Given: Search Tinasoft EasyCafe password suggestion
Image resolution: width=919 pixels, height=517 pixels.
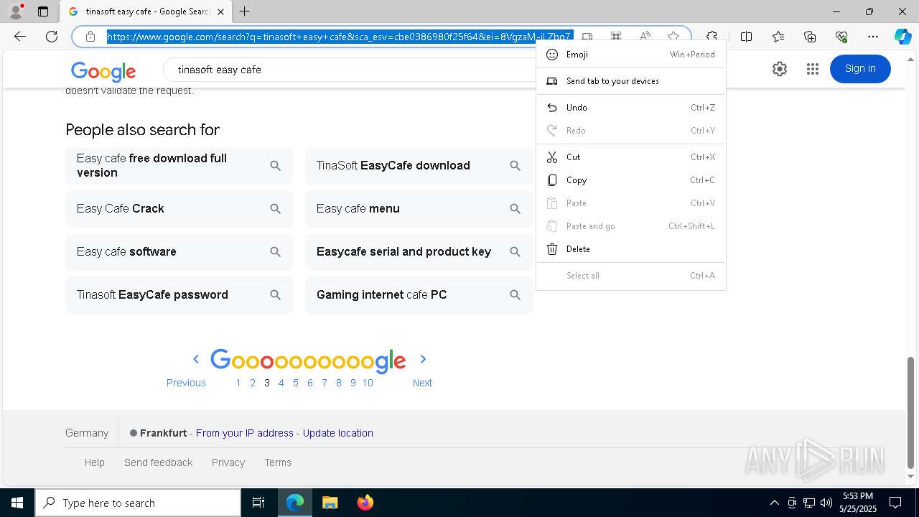Looking at the screenshot, I should pyautogui.click(x=179, y=294).
